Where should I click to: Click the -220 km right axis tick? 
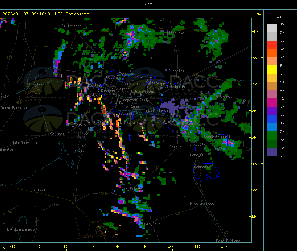[x=254, y=216]
